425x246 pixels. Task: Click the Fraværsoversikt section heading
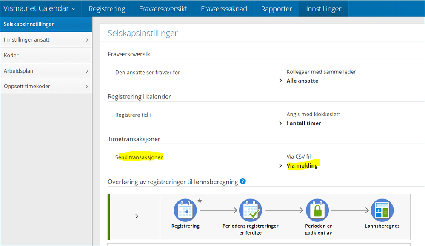tap(130, 54)
